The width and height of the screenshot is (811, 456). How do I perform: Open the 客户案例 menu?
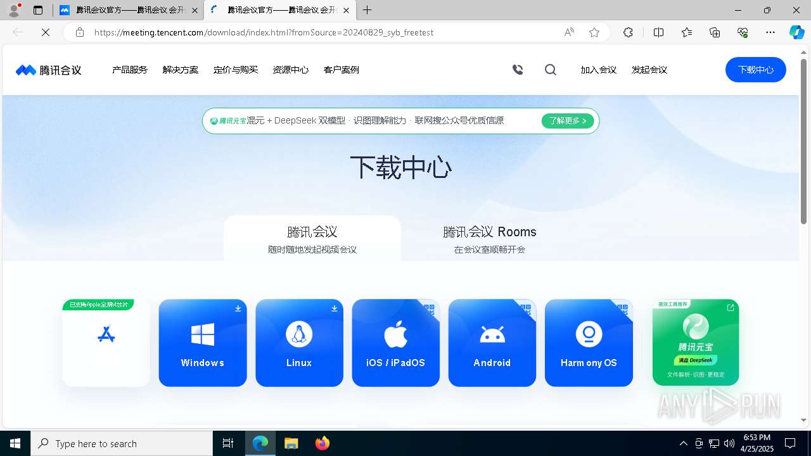342,70
